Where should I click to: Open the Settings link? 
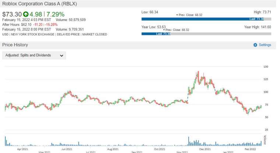click(x=265, y=45)
